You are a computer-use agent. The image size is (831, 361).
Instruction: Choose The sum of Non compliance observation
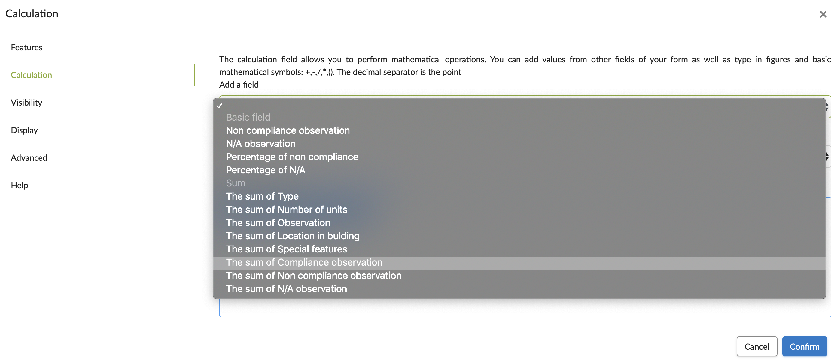313,276
